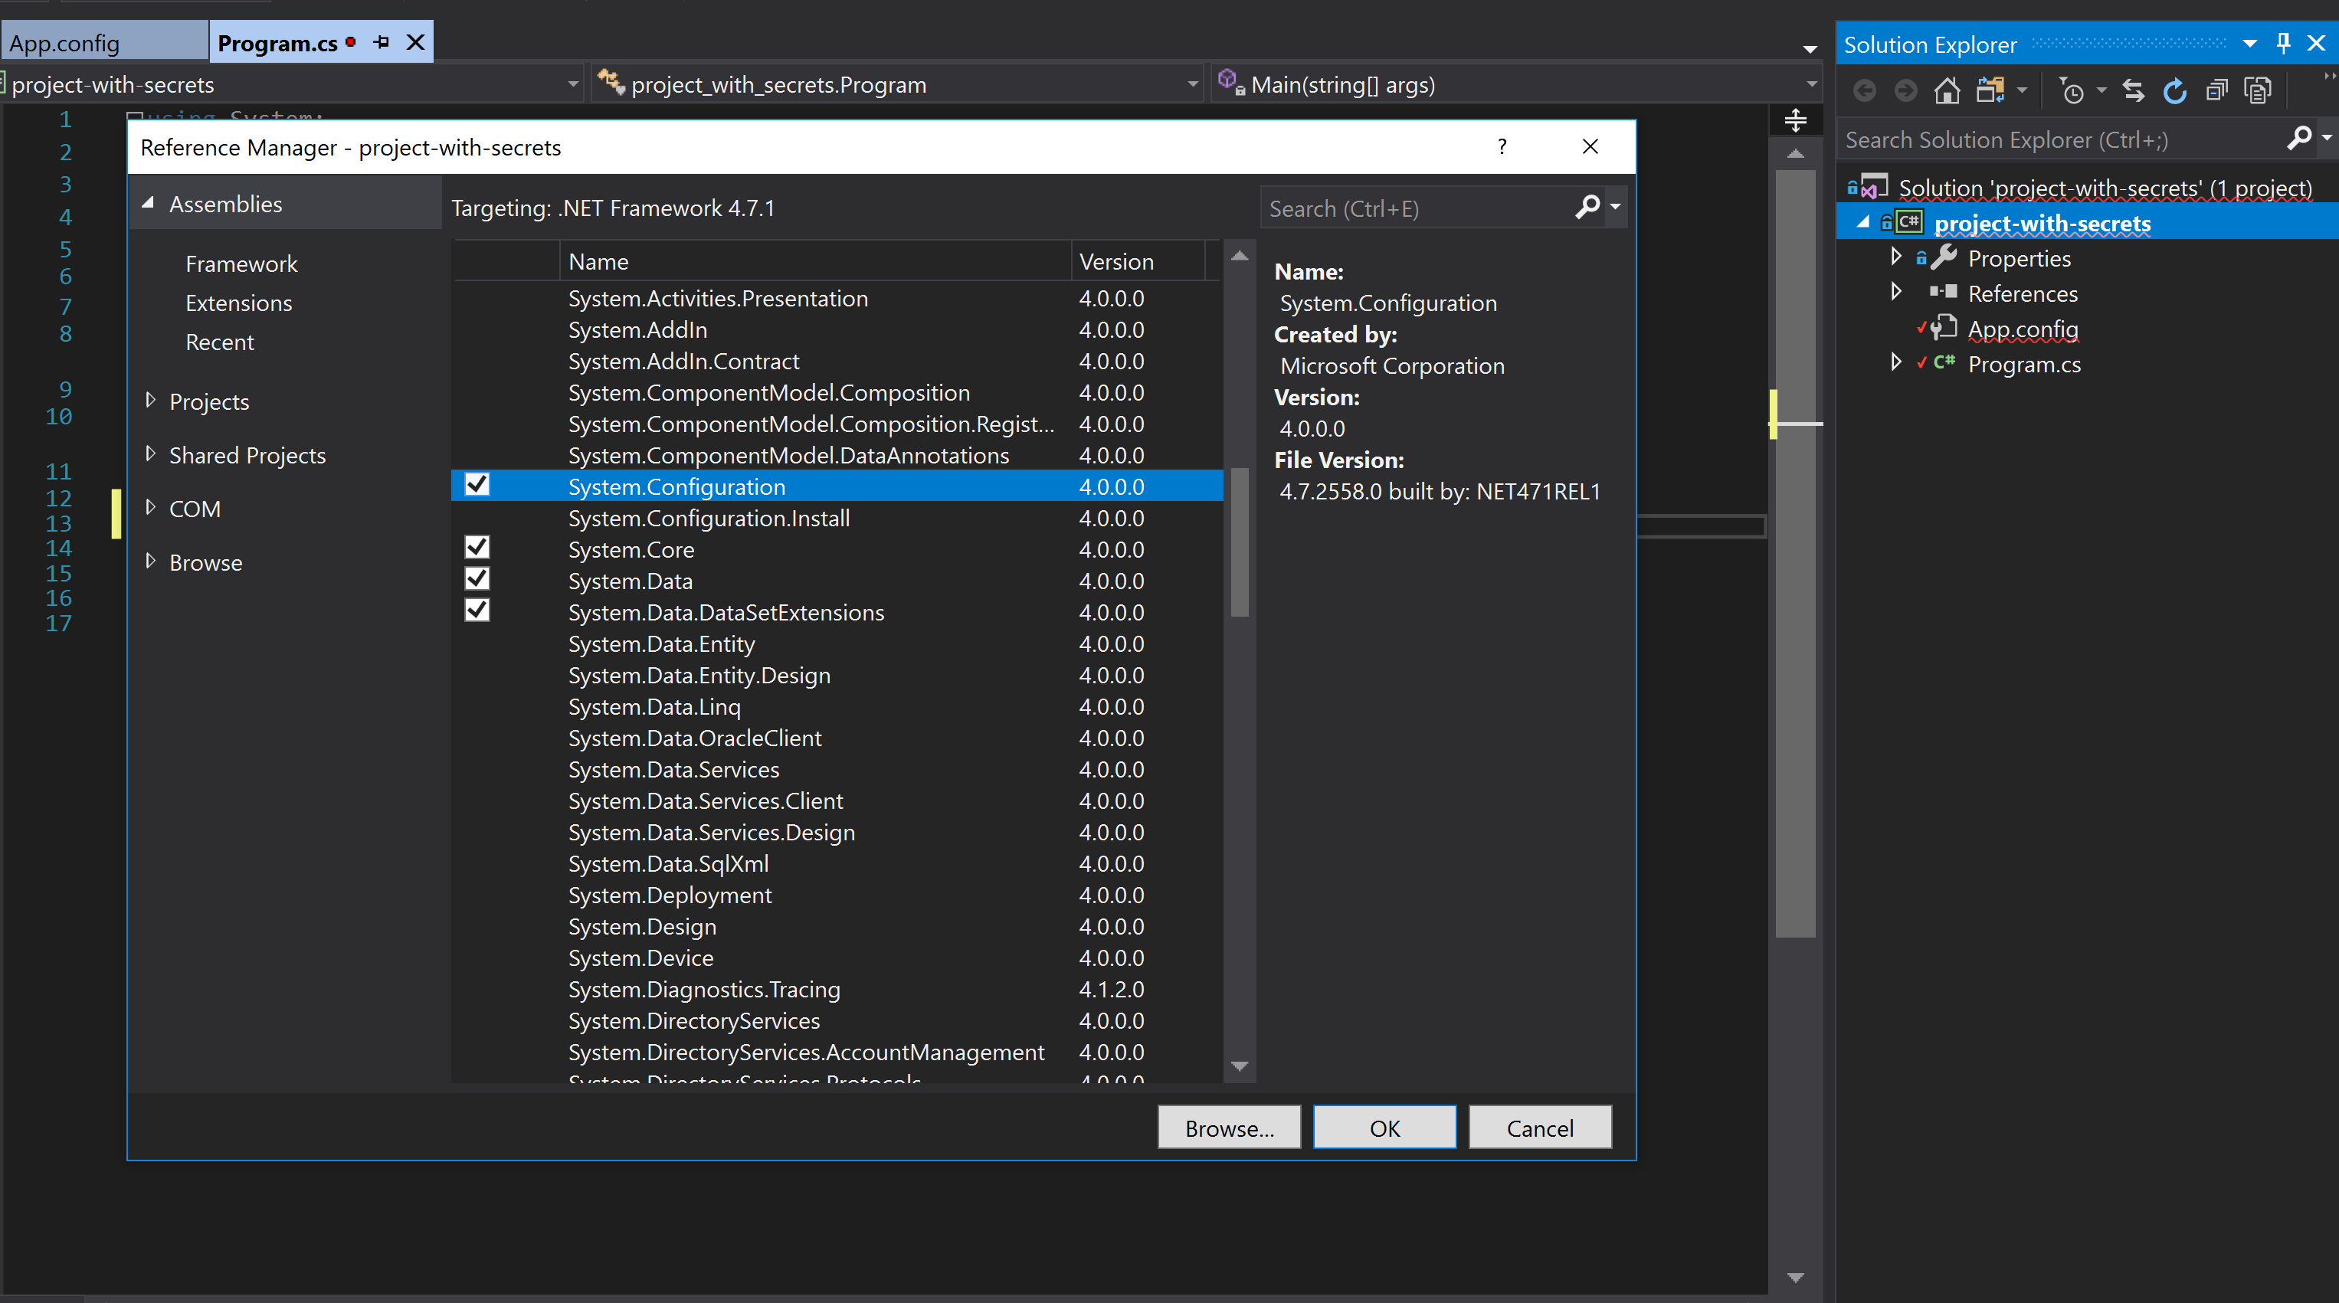Select Extensions under Assemblies
Image resolution: width=2339 pixels, height=1303 pixels.
[x=238, y=303]
